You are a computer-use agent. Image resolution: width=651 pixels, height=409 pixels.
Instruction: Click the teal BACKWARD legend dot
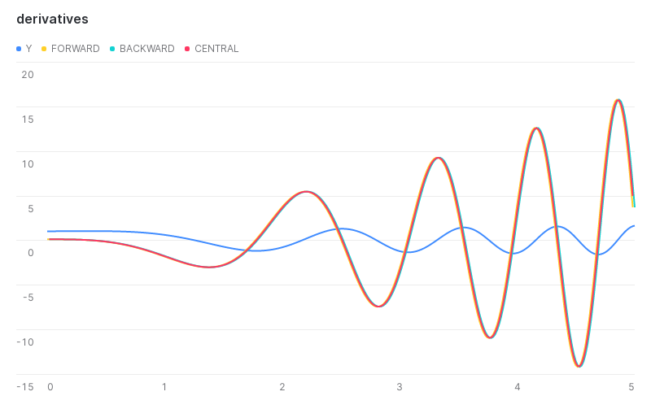click(x=112, y=49)
